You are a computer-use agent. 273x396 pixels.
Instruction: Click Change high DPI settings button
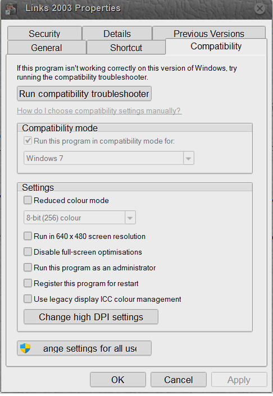pyautogui.click(x=91, y=317)
